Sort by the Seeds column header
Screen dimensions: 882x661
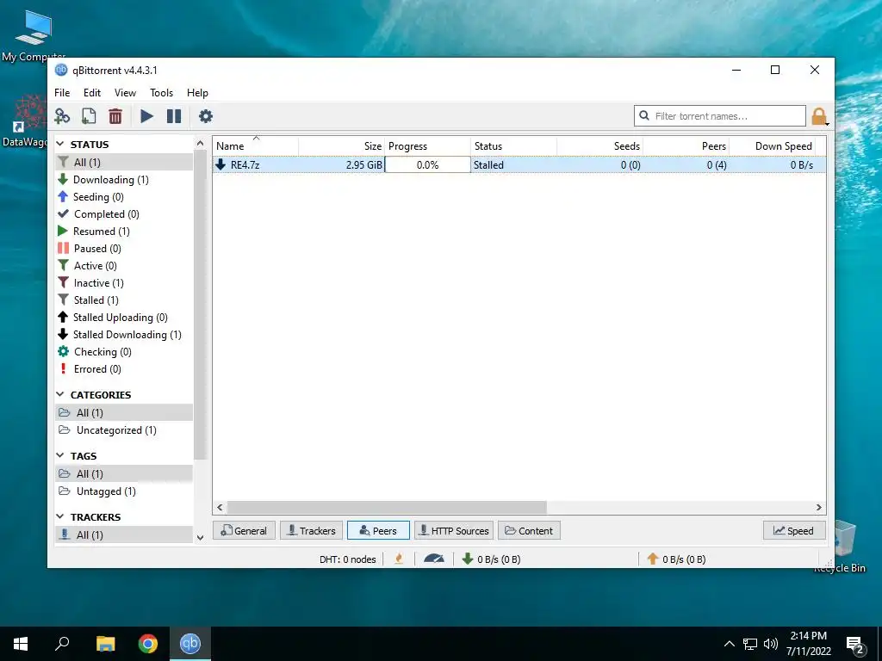pos(600,146)
